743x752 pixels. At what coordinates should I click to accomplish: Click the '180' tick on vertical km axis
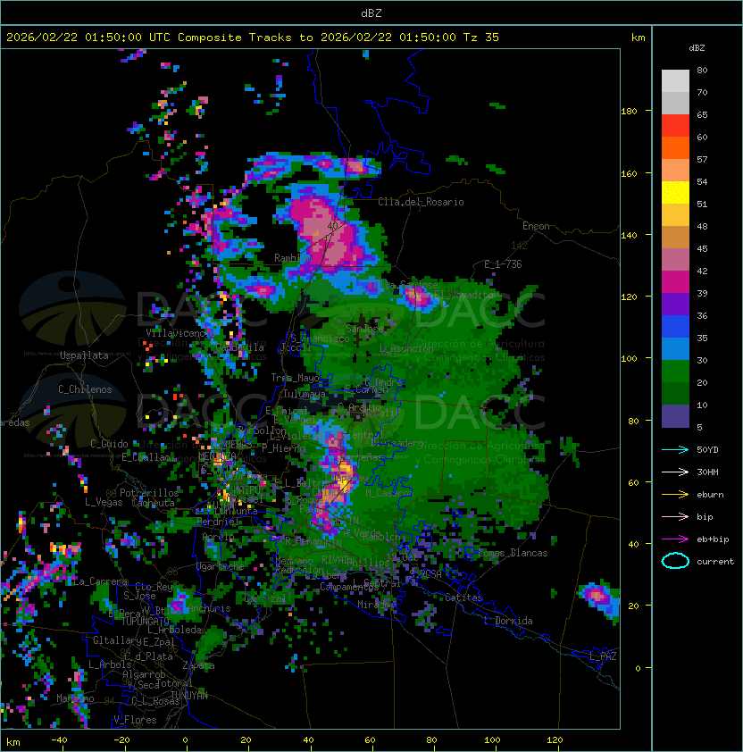(629, 112)
